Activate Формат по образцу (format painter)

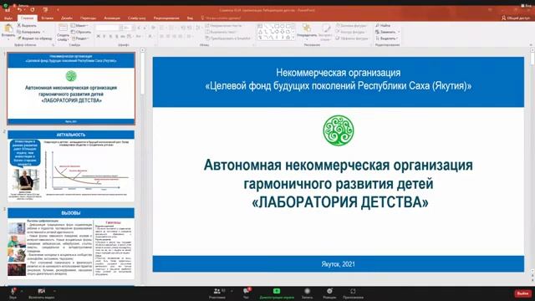[x=34, y=38]
